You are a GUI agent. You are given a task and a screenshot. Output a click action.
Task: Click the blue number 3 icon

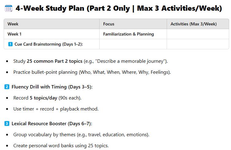[x=7, y=123]
